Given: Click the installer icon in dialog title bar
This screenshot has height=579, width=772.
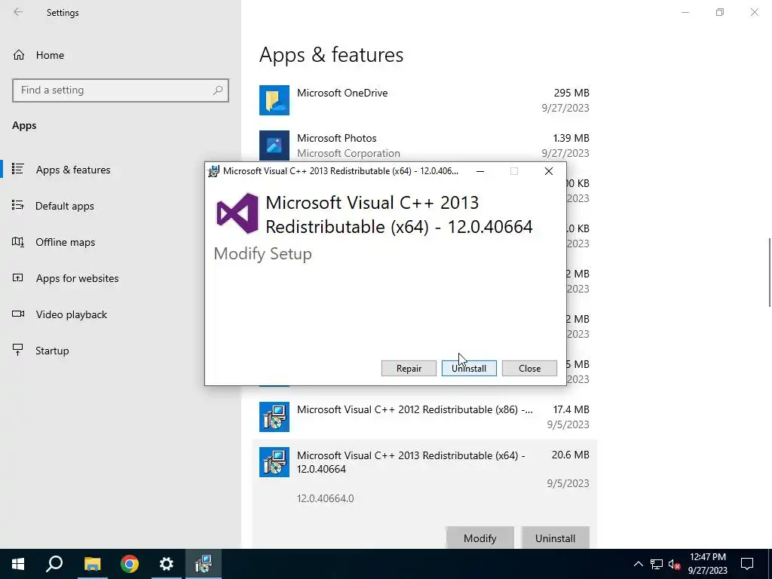Looking at the screenshot, I should [x=213, y=171].
